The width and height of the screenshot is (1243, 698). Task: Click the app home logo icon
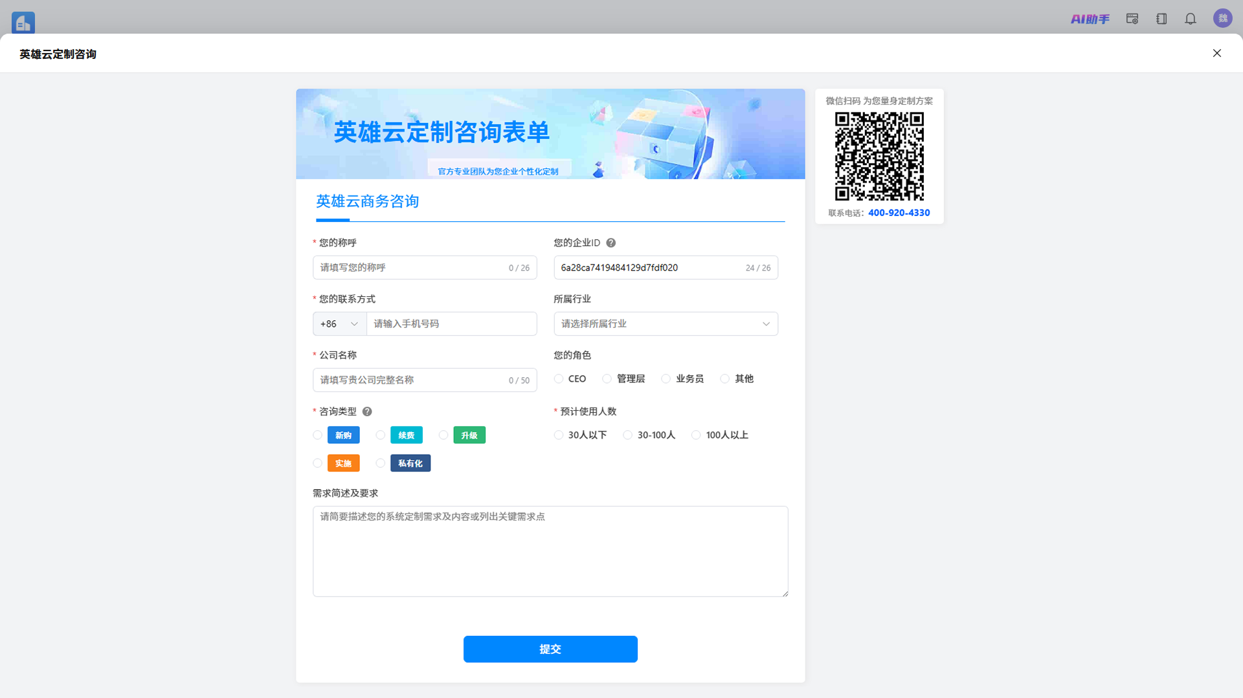tap(23, 23)
